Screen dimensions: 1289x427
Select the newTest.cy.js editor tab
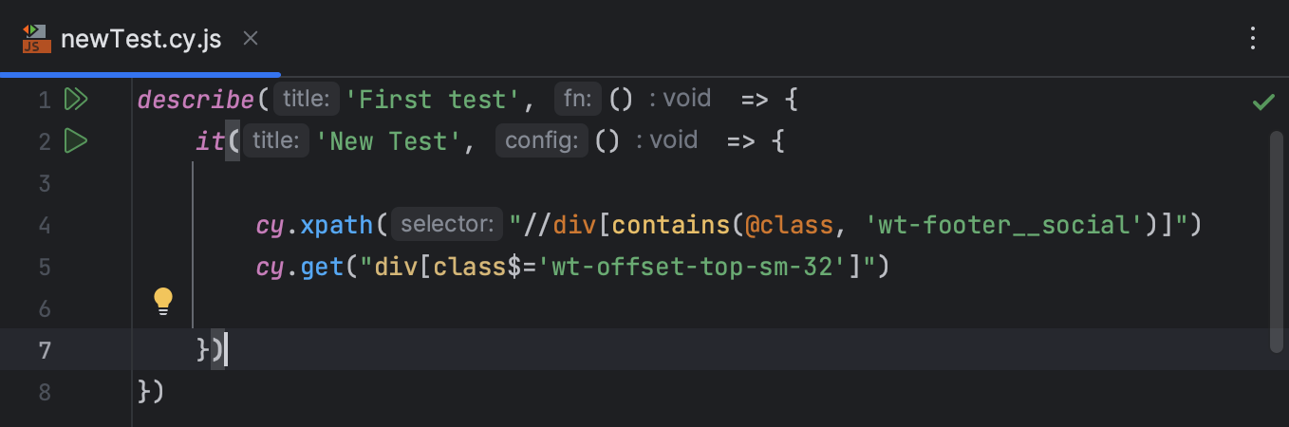coord(140,39)
